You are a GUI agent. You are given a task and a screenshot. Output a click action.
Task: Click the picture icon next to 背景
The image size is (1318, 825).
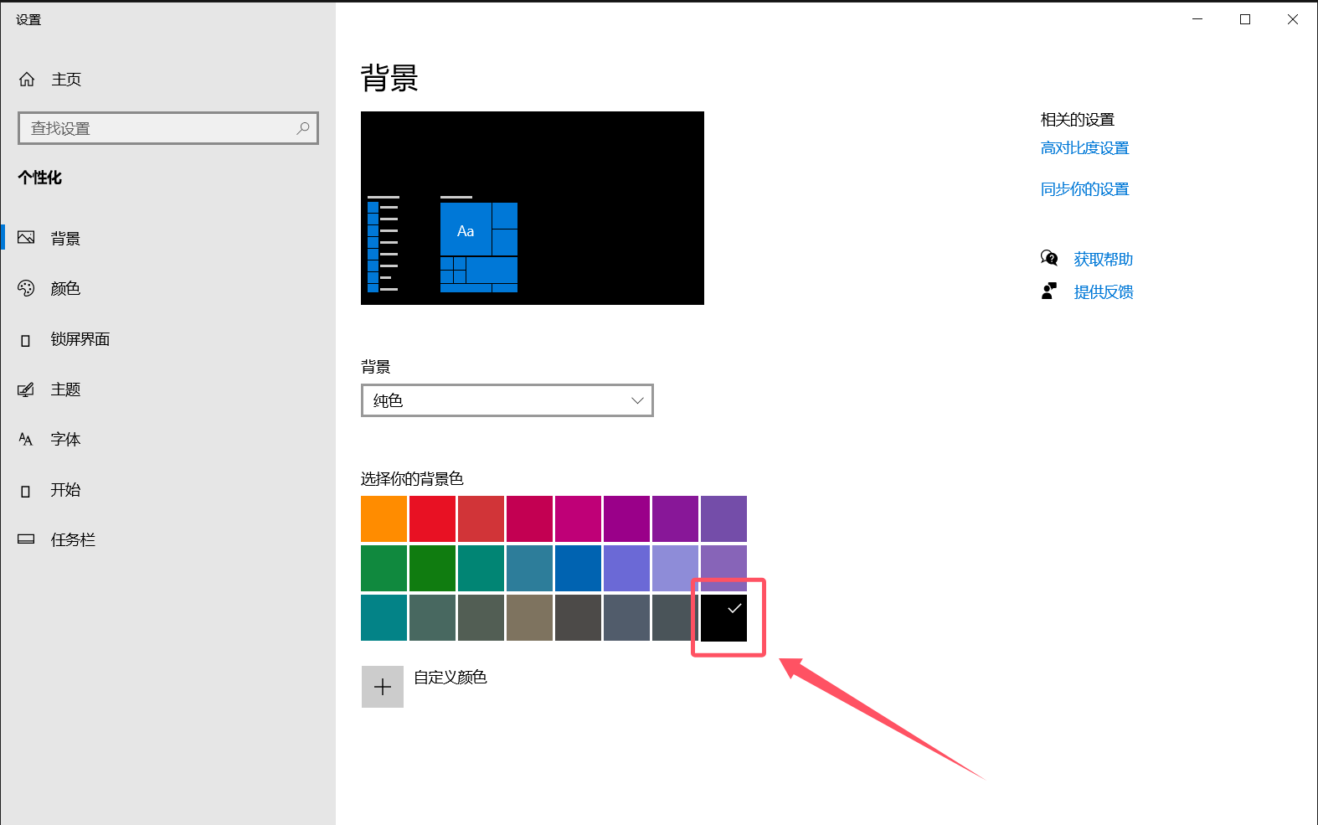click(27, 238)
